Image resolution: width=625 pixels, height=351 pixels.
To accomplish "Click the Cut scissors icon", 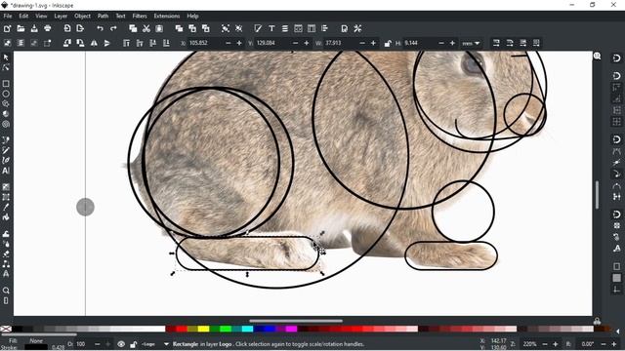I will [x=146, y=28].
